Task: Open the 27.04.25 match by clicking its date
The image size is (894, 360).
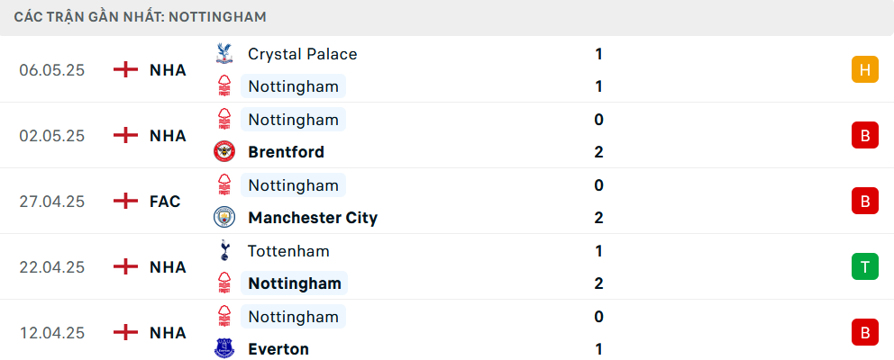Action: tap(52, 202)
